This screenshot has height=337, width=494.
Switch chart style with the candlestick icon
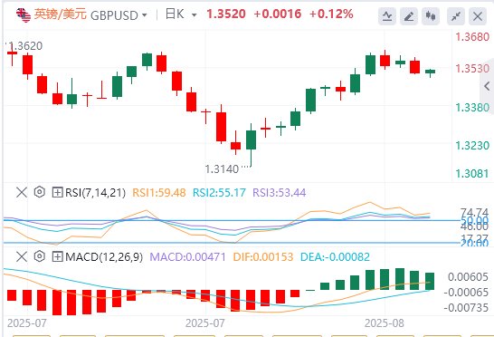(x=431, y=16)
